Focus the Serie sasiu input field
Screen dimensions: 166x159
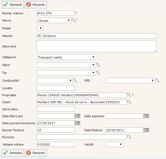[55, 109]
